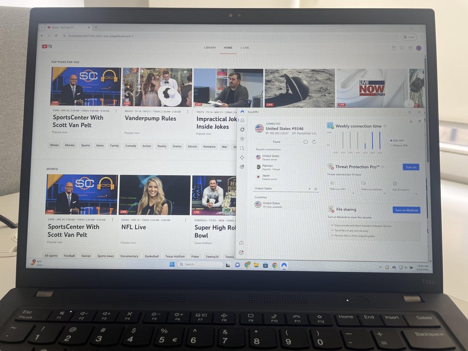Image resolution: width=468 pixels, height=351 pixels.
Task: Click the Guest profile button in browser
Action: 409,37
